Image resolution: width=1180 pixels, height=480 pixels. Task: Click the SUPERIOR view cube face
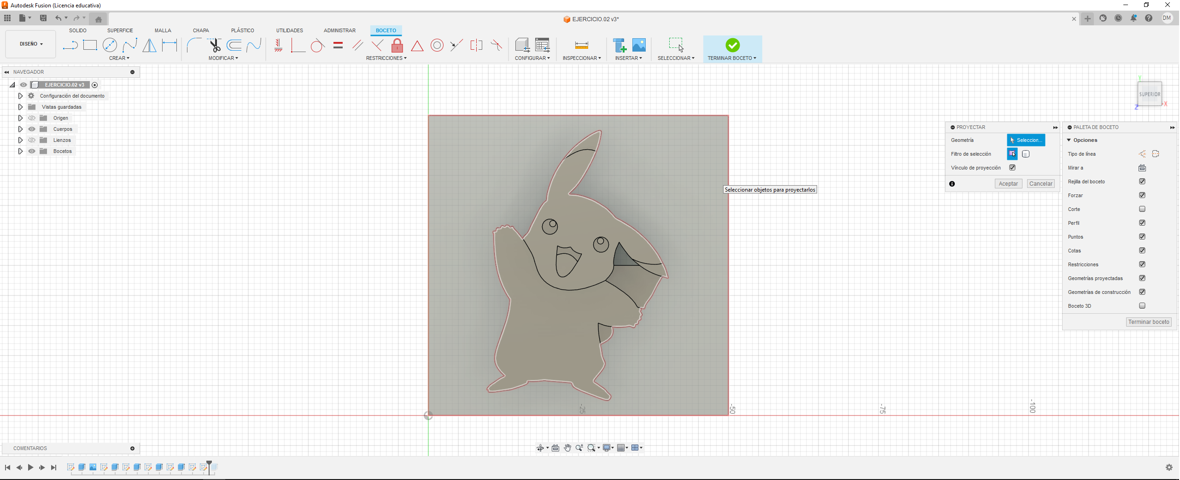(x=1150, y=94)
